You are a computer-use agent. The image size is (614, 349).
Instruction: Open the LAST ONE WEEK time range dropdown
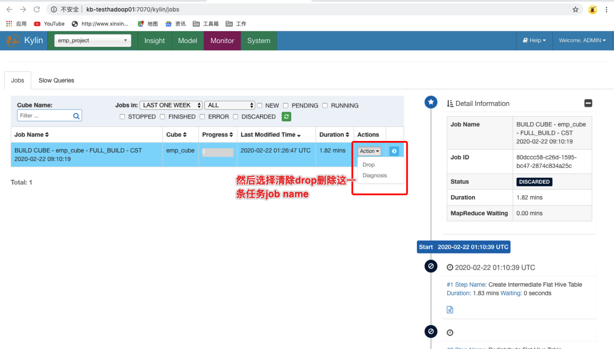pyautogui.click(x=171, y=105)
